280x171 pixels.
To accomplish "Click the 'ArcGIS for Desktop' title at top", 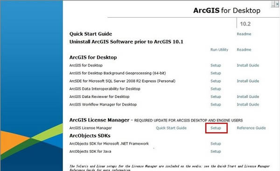I will click(x=227, y=11).
